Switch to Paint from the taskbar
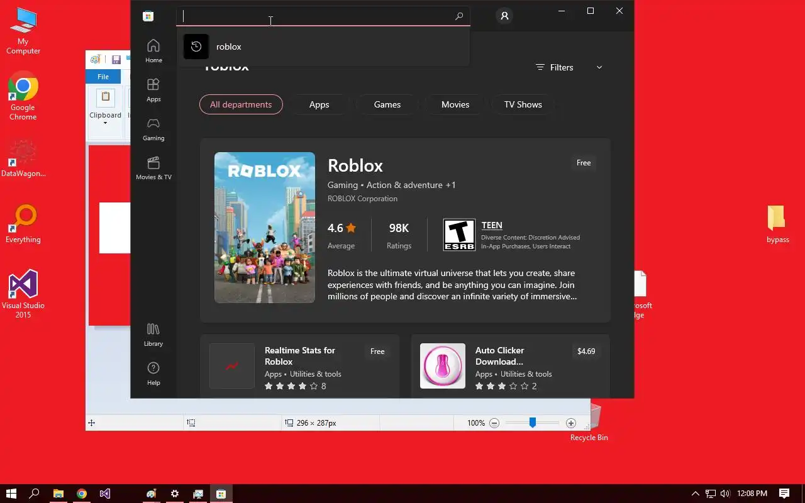Viewport: 805px width, 503px height. 151,494
